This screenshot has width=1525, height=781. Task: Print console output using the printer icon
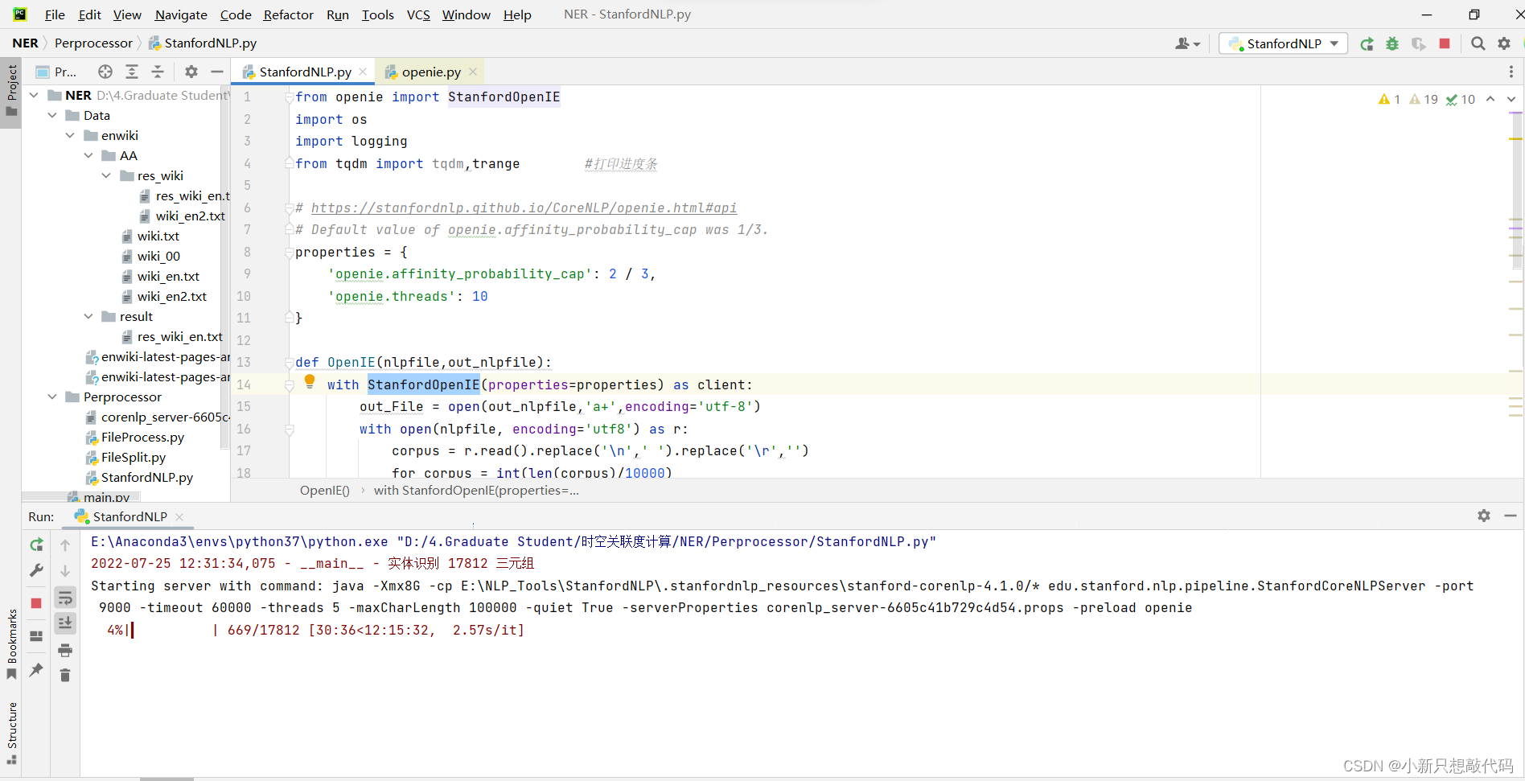(65, 650)
